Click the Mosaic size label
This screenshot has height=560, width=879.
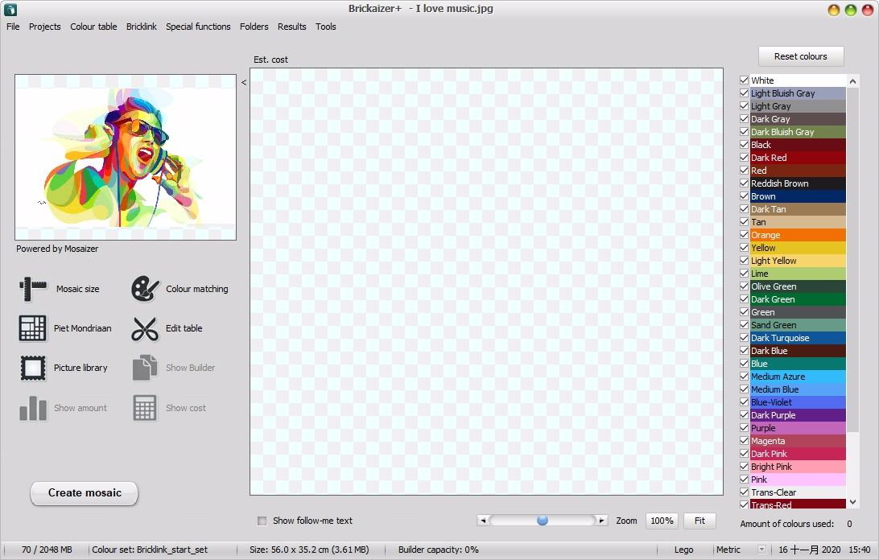[x=78, y=289]
